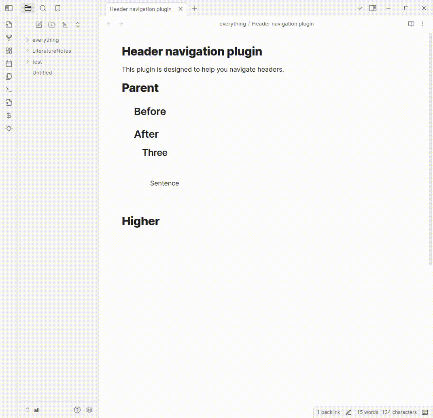Open vault help question mark icon

77,410
